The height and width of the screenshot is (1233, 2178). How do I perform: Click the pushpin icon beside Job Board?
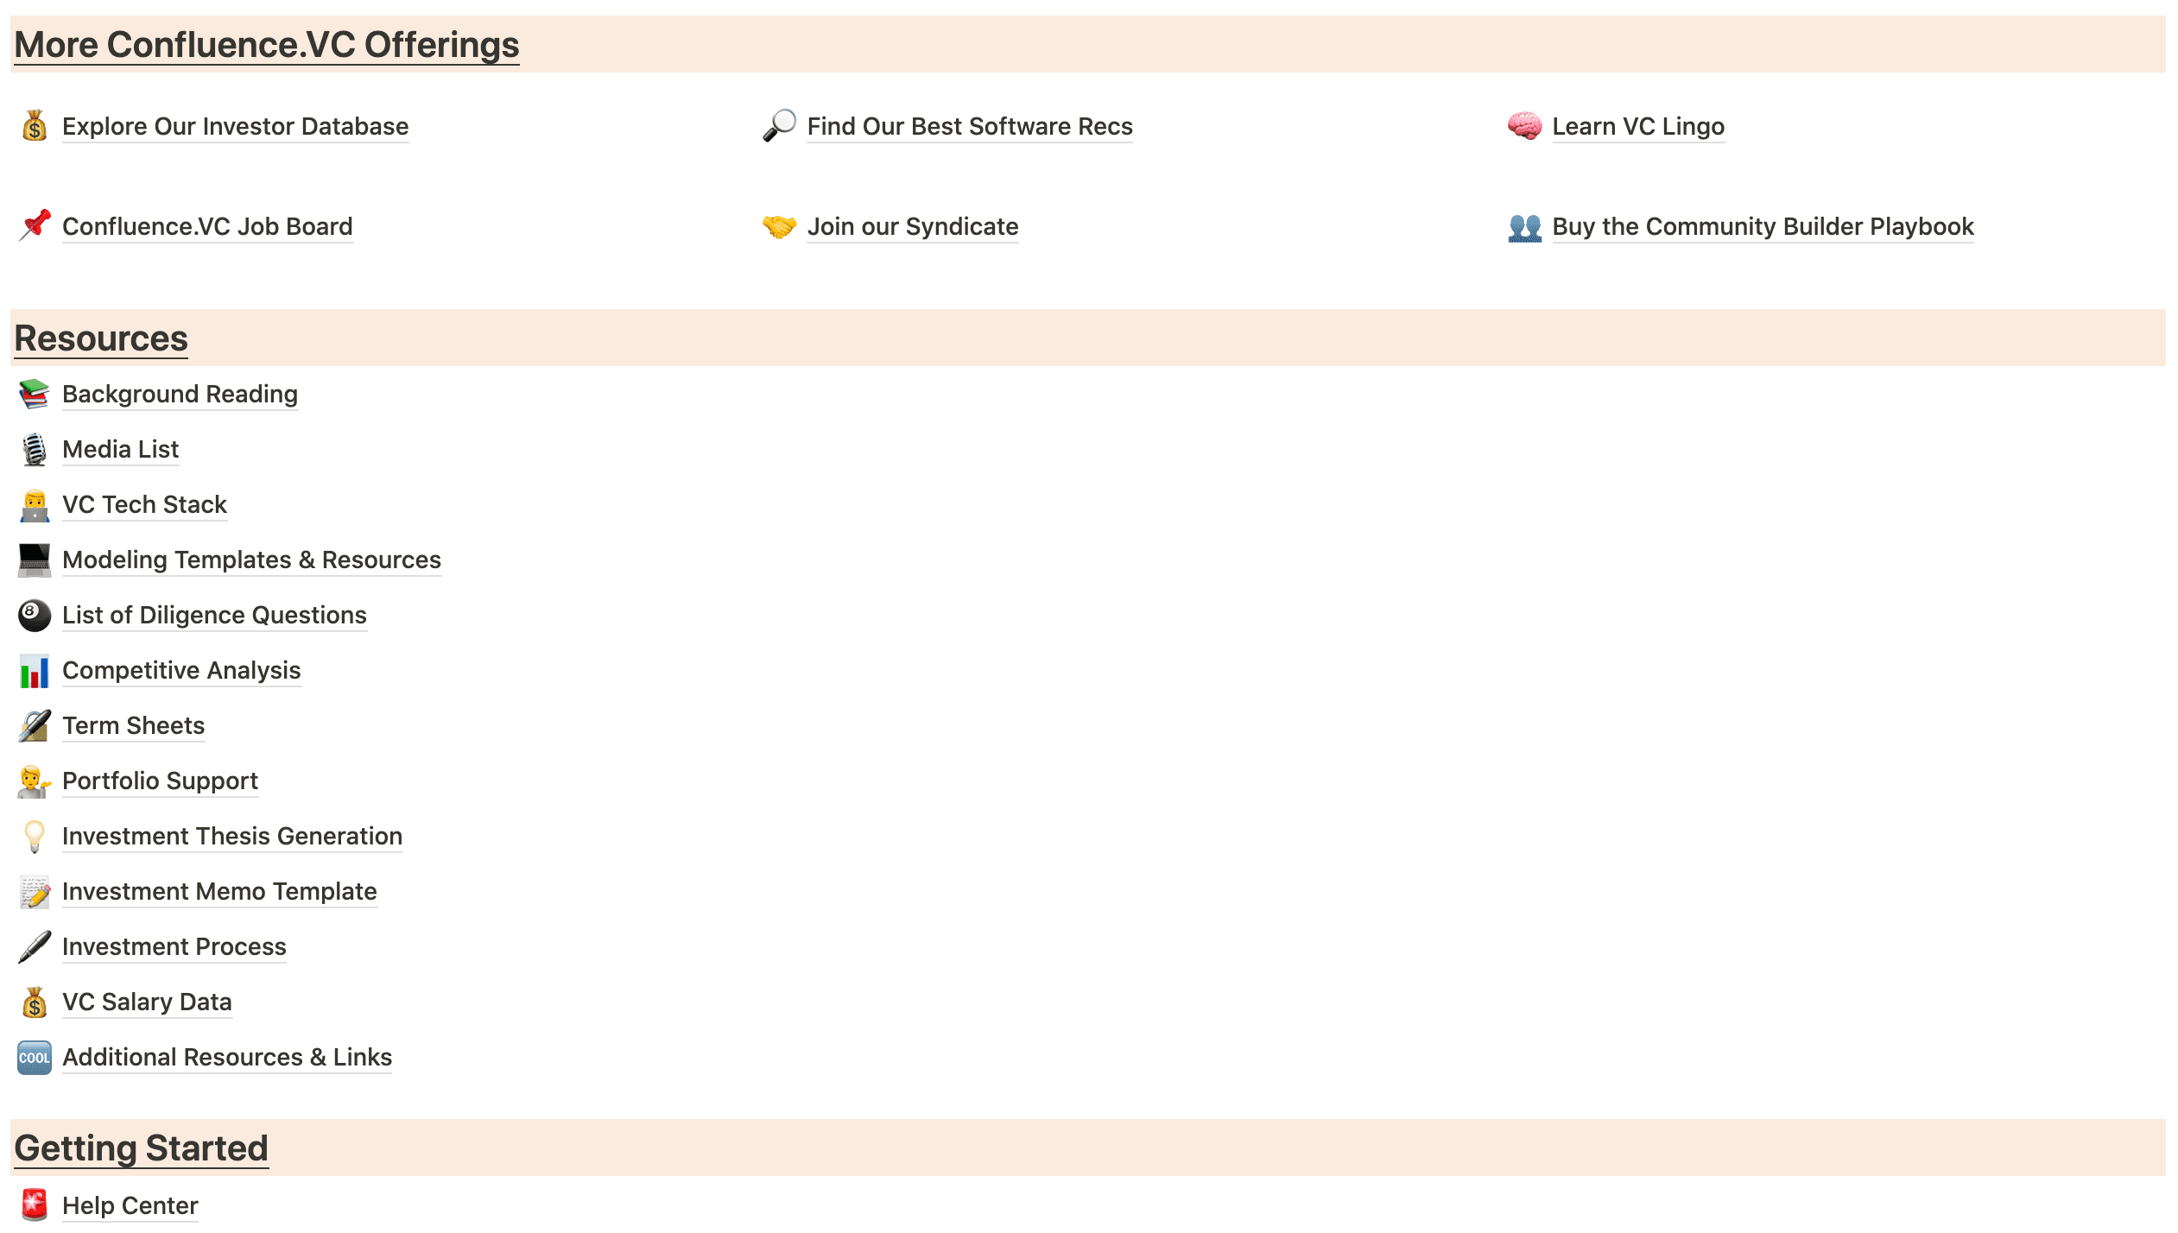(x=35, y=226)
